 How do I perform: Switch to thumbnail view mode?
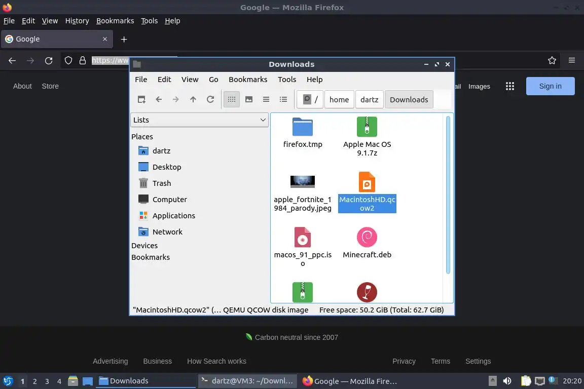point(249,99)
